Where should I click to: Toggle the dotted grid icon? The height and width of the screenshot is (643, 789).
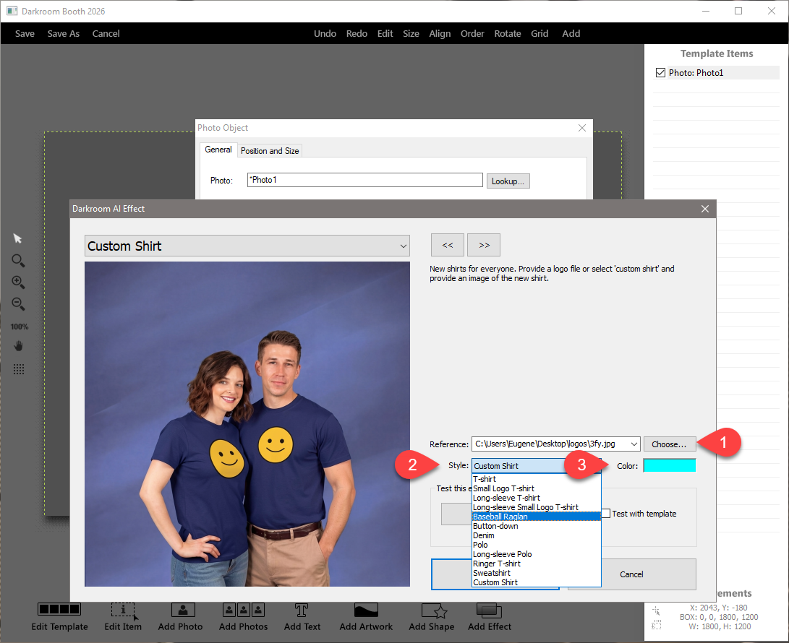tap(19, 369)
